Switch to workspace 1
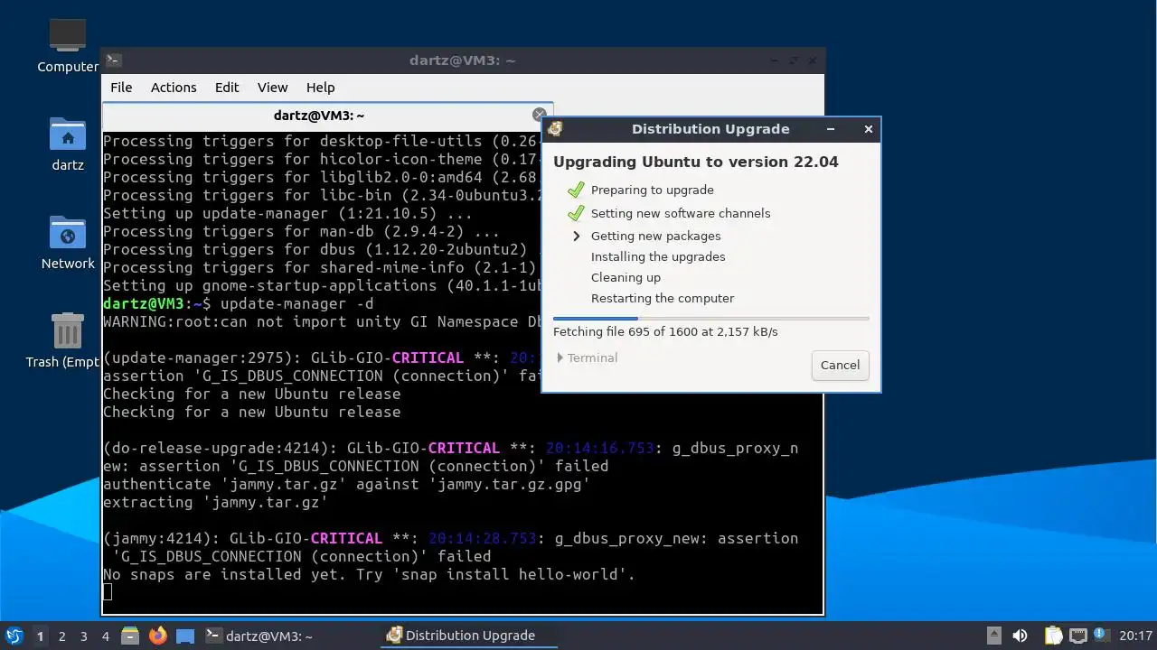 point(40,636)
